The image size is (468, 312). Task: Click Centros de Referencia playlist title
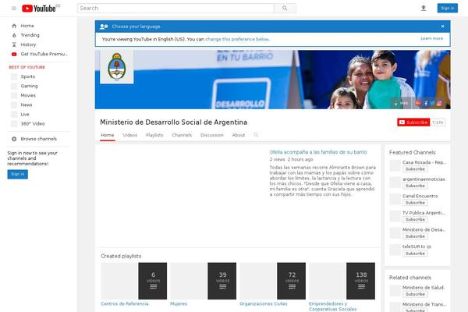tap(125, 303)
